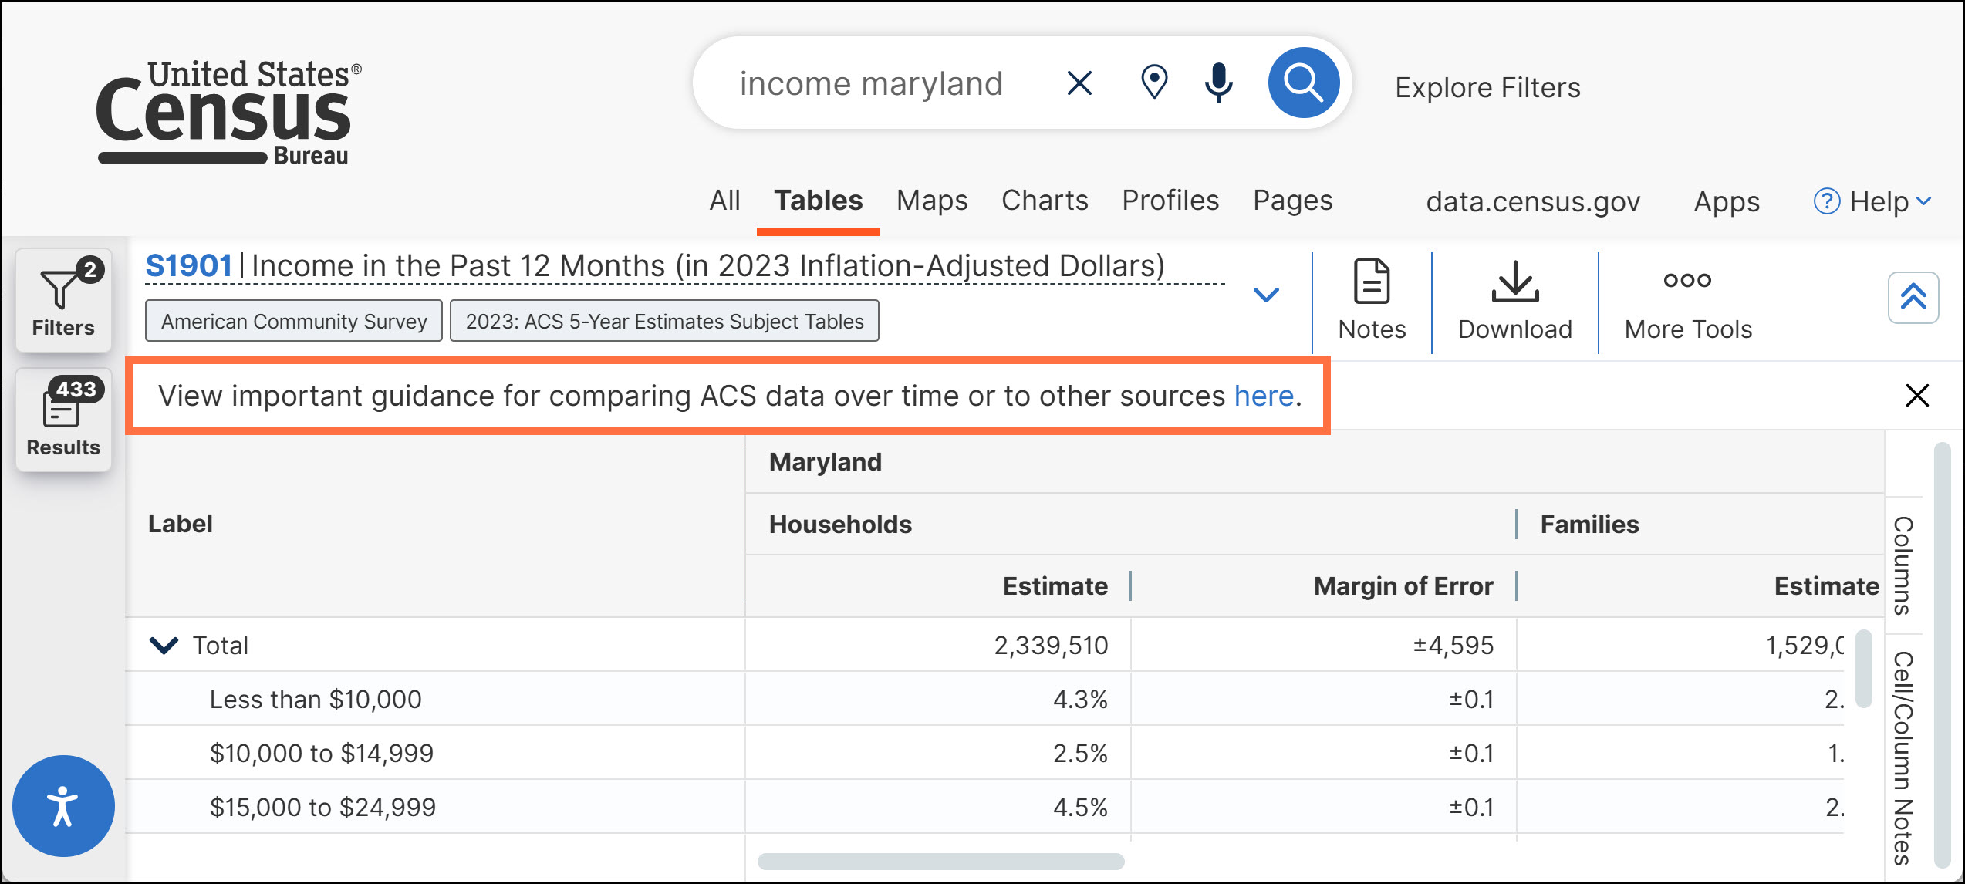1965x884 pixels.
Task: Click the microphone voice search icon
Action: 1218,83
